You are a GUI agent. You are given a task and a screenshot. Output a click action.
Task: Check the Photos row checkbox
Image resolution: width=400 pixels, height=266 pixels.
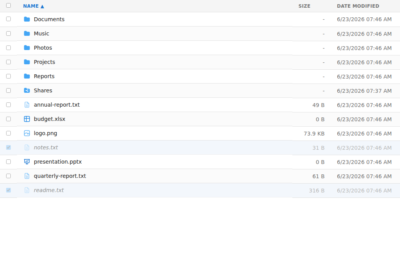coord(8,48)
